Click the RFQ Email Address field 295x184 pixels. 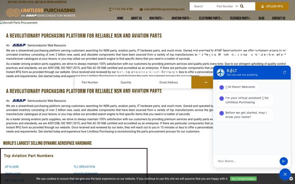[x=172, y=82]
